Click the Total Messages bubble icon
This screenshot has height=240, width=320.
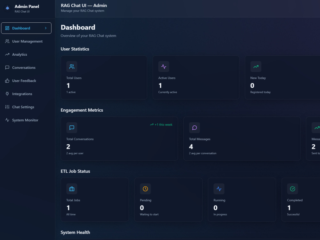pyautogui.click(x=194, y=128)
